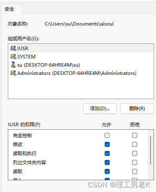Uncheck Allow for 读取和执行
This screenshot has width=156, height=192.
click(x=107, y=154)
